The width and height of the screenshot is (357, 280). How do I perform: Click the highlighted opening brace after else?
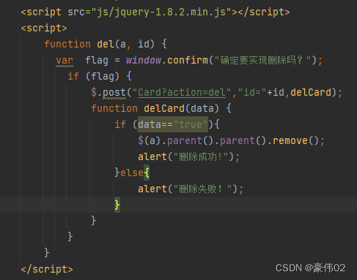(x=147, y=173)
